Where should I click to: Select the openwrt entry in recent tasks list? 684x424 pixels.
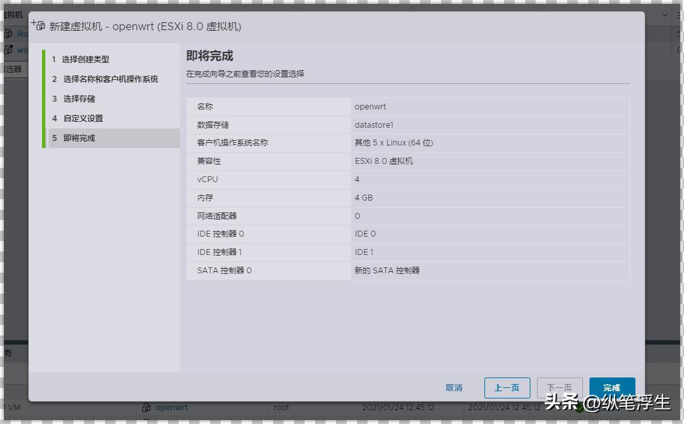172,407
